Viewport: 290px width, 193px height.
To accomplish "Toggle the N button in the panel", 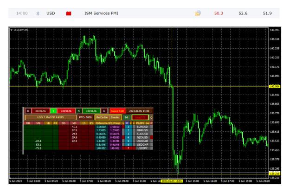I will click(78, 111).
